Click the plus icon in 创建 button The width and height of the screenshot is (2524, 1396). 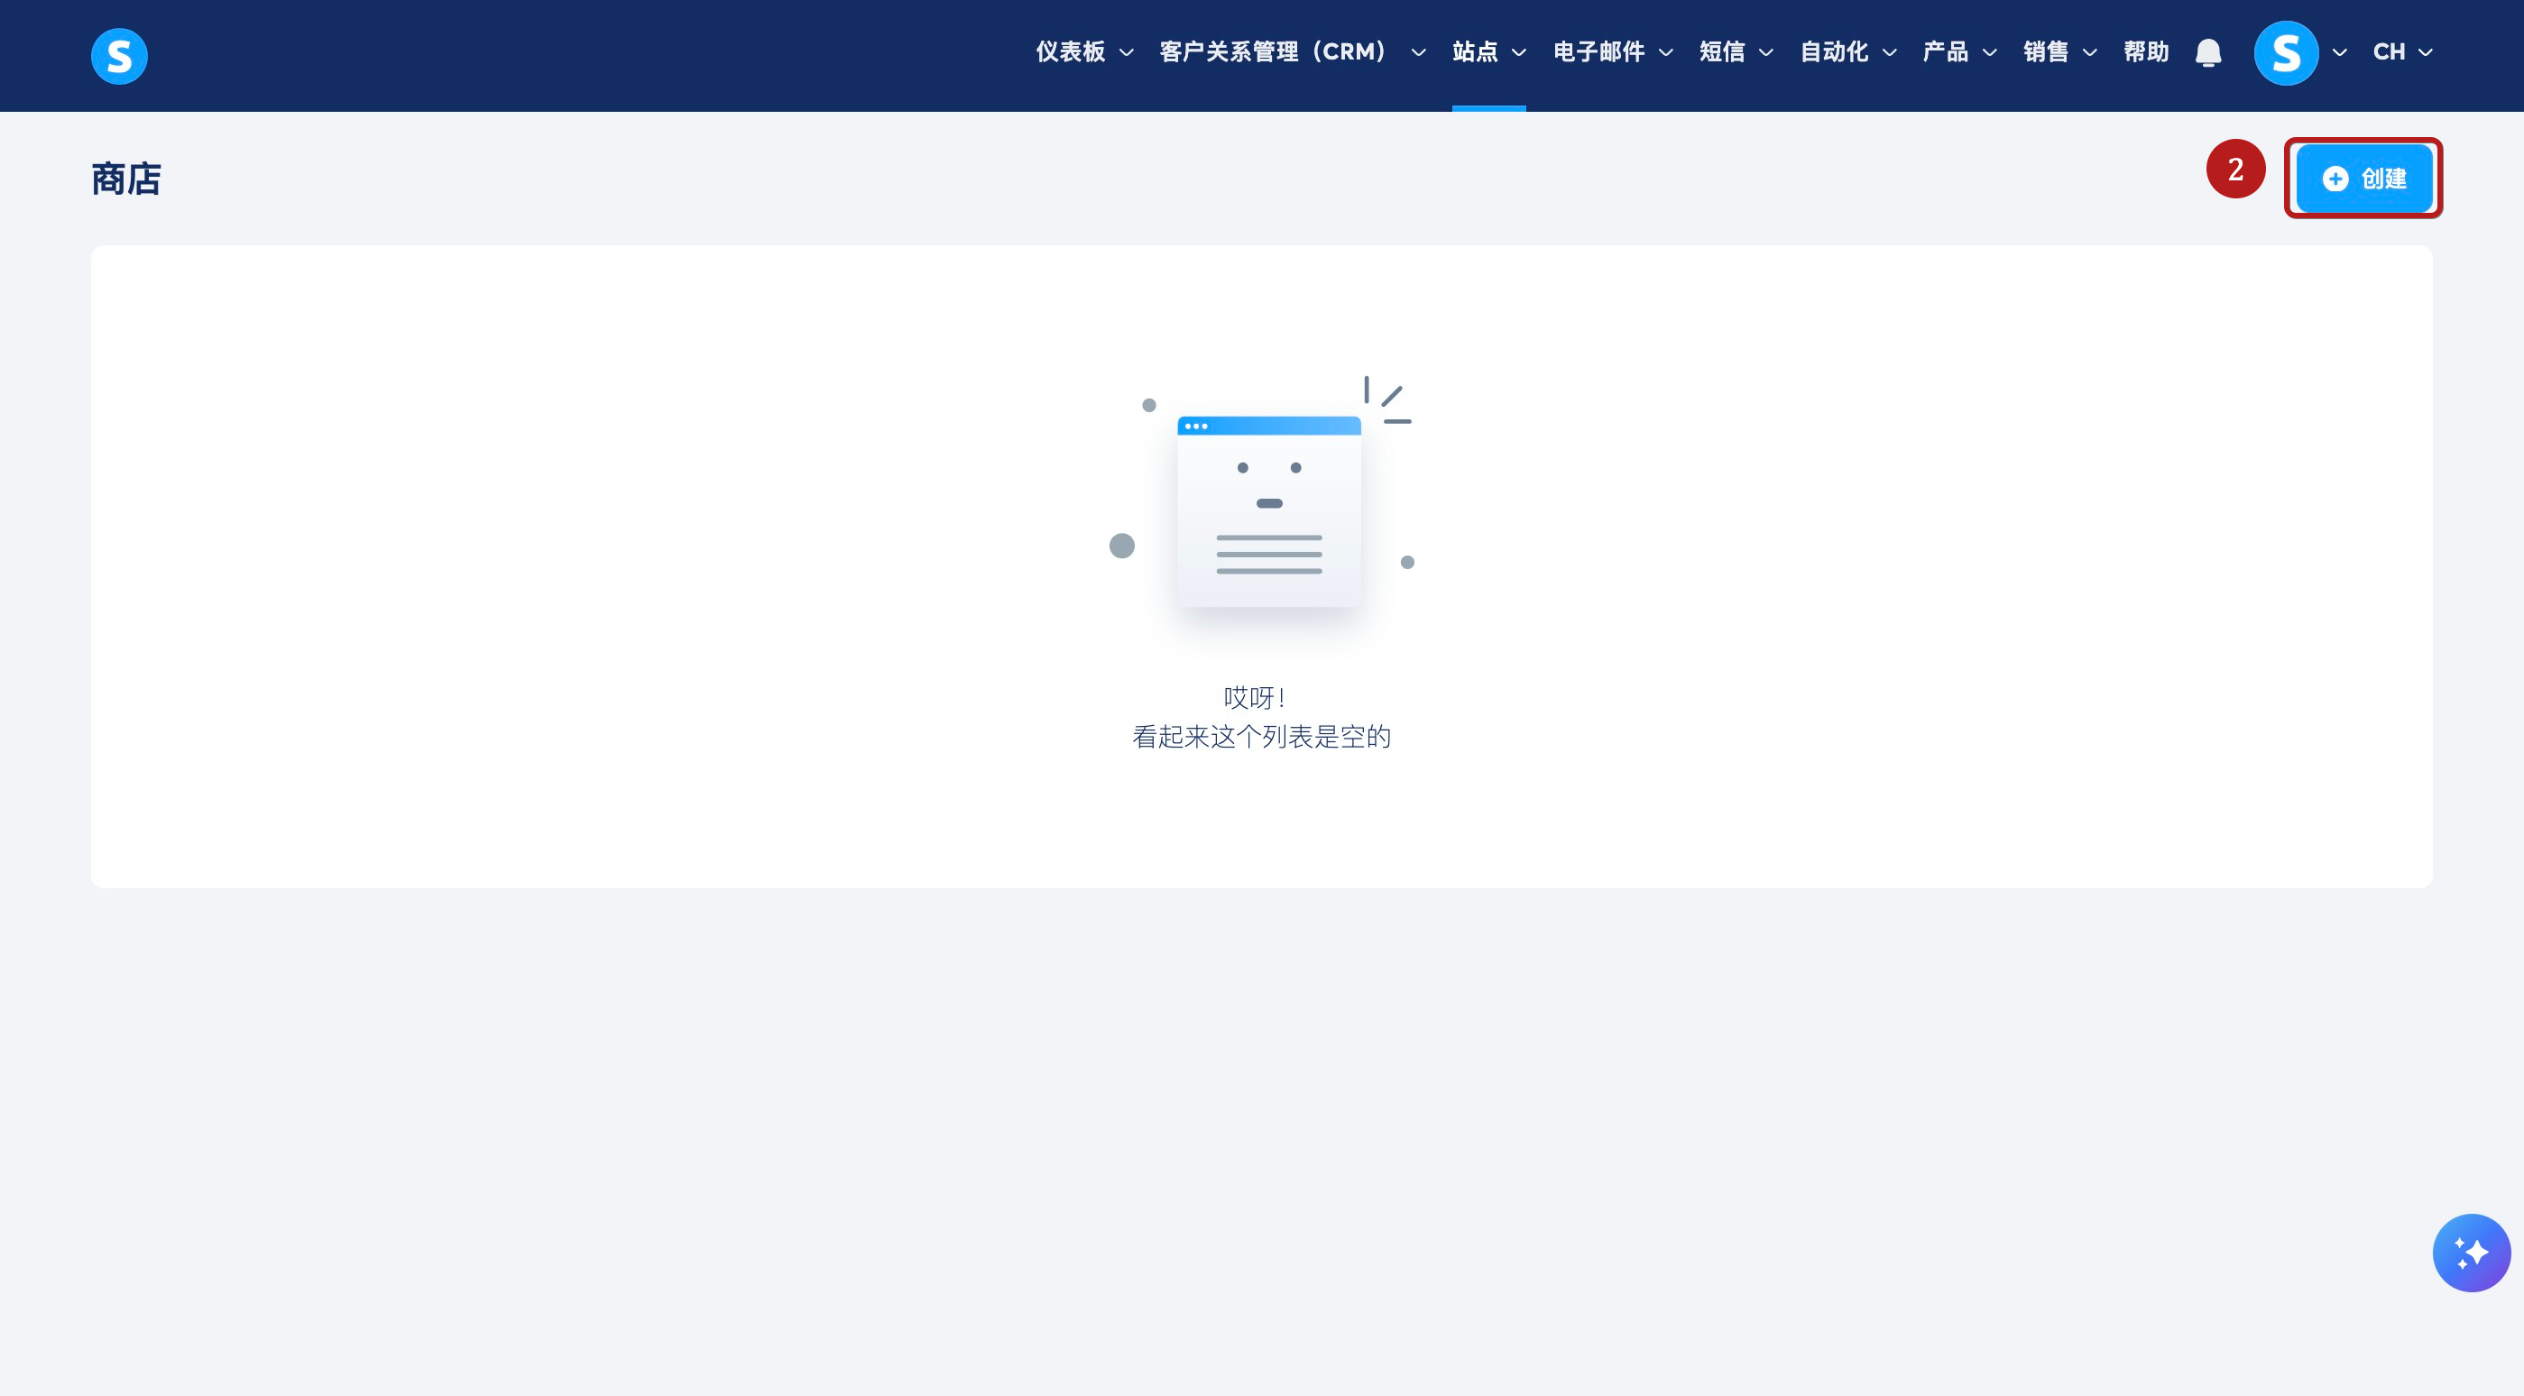pos(2335,179)
